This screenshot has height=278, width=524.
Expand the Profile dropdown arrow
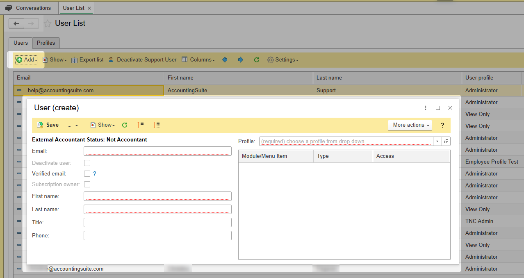pos(437,141)
